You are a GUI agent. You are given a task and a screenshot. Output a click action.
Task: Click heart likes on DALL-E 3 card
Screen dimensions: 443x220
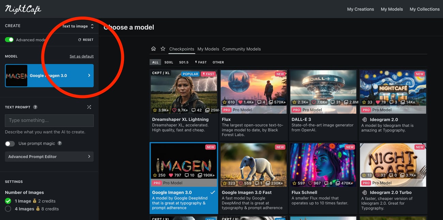[x=319, y=102]
